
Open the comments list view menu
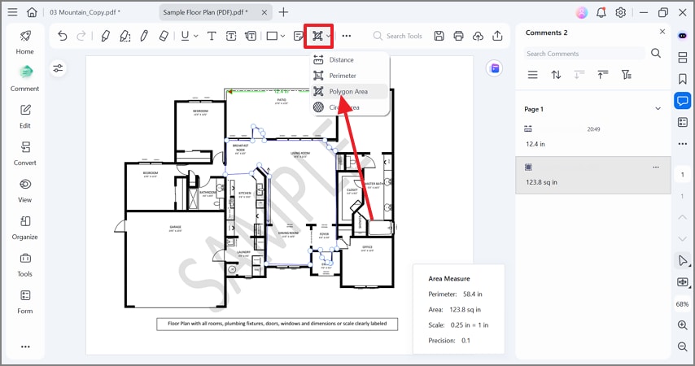click(x=533, y=75)
